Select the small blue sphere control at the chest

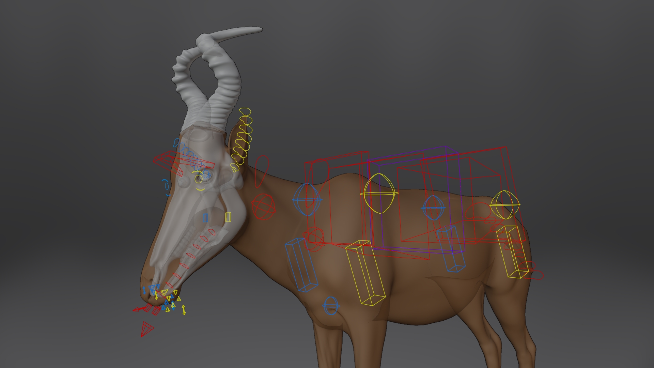(331, 306)
